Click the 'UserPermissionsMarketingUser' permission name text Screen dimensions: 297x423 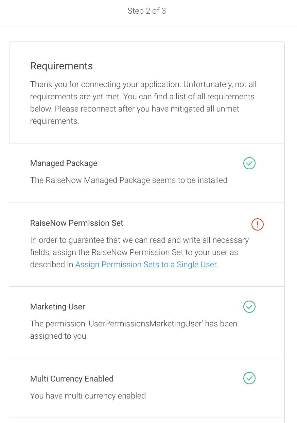click(145, 324)
